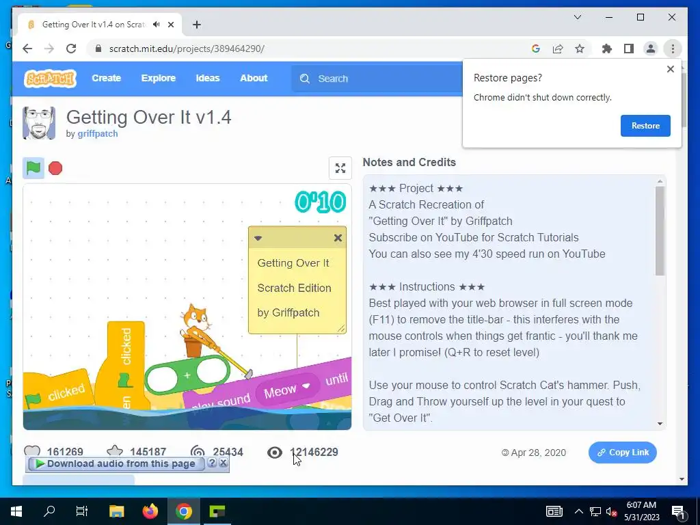Click the notes panel up scroll arrow

(660, 181)
